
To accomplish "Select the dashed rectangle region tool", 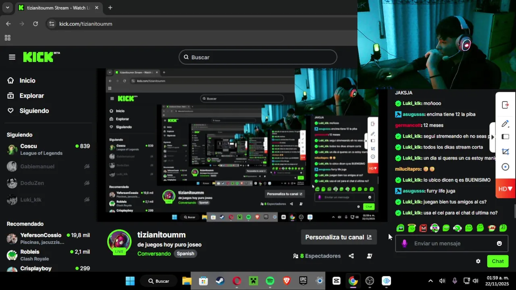I will tap(505, 137).
